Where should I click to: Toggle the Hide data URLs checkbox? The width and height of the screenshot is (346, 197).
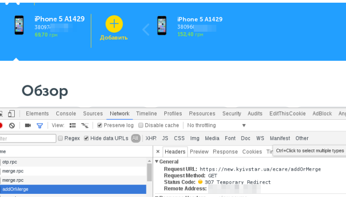pos(86,138)
